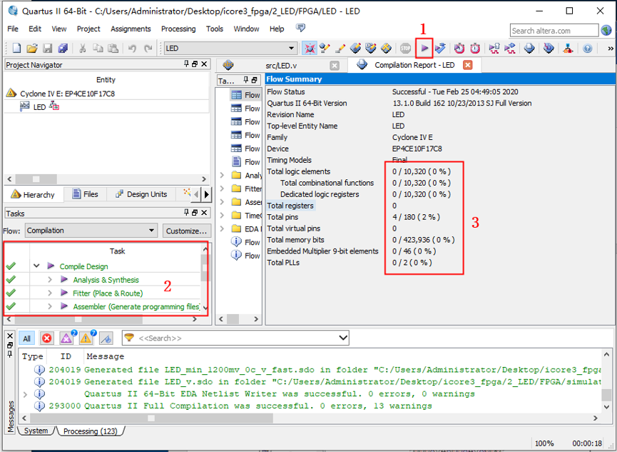The image size is (617, 452).
Task: Open the Flow Compilation dropdown
Action: point(91,231)
